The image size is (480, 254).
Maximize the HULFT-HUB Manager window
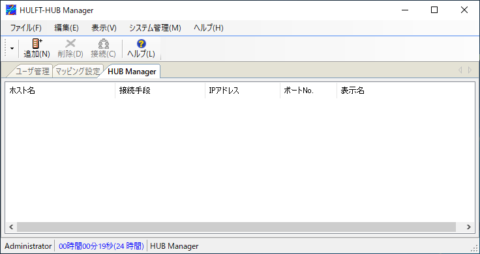(434, 10)
